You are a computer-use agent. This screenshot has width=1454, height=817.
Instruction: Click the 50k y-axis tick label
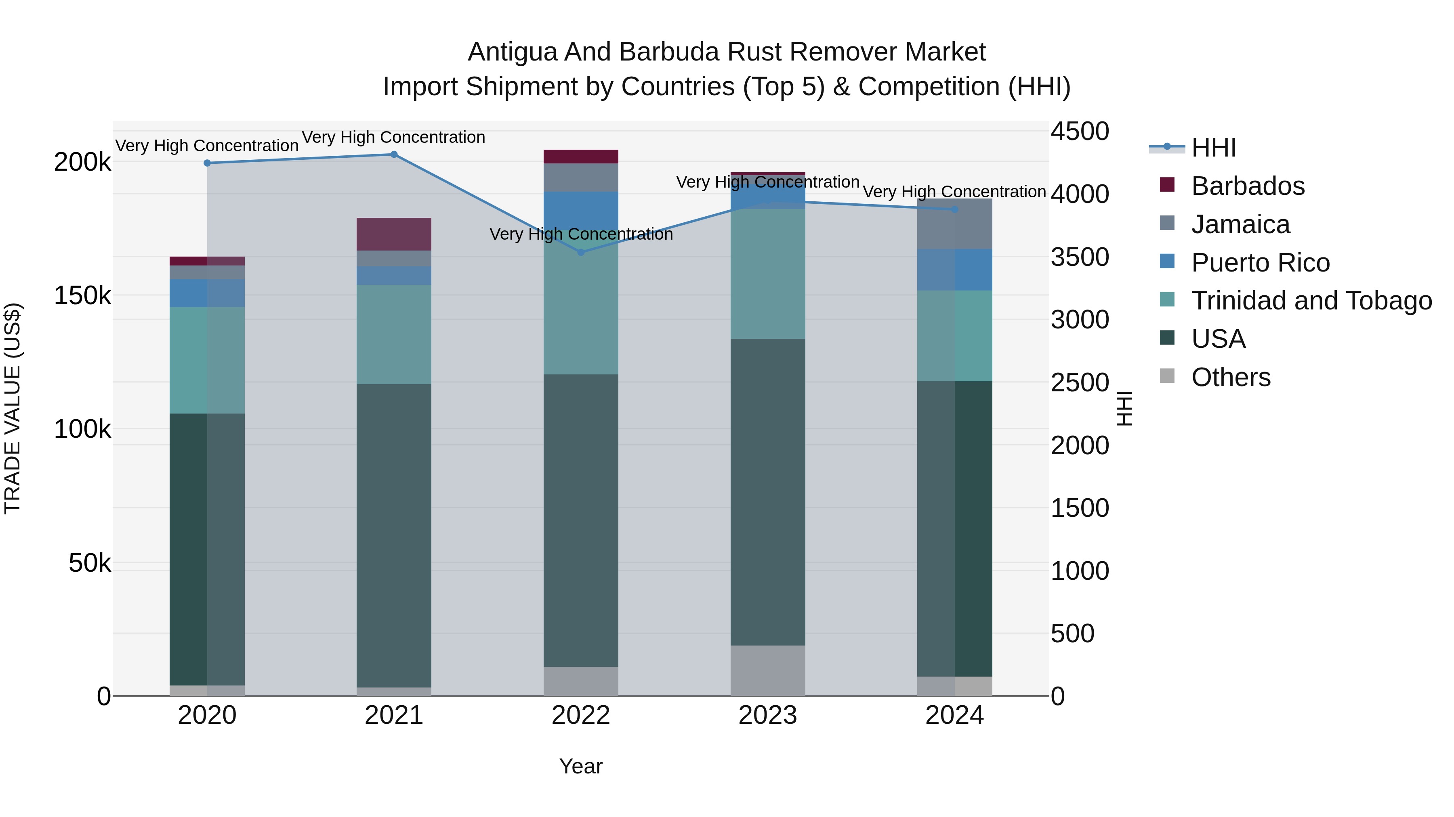click(90, 563)
